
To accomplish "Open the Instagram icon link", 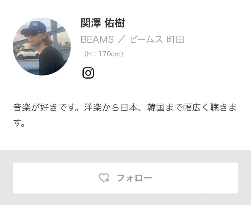I will pos(88,73).
